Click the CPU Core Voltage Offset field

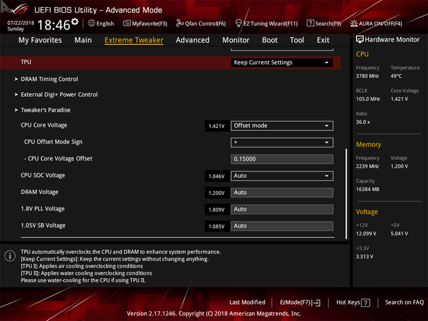pos(282,159)
